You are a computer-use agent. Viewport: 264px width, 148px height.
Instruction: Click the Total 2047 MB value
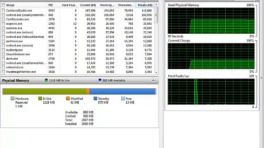tap(87, 120)
